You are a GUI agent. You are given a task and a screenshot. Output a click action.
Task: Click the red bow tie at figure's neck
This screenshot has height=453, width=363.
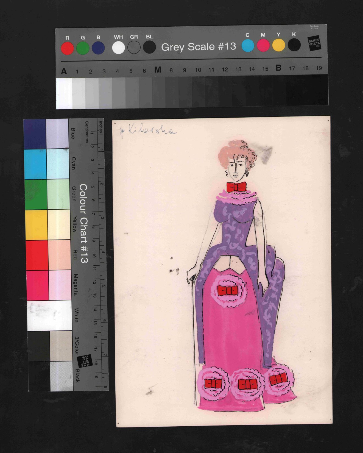pyautogui.click(x=236, y=187)
